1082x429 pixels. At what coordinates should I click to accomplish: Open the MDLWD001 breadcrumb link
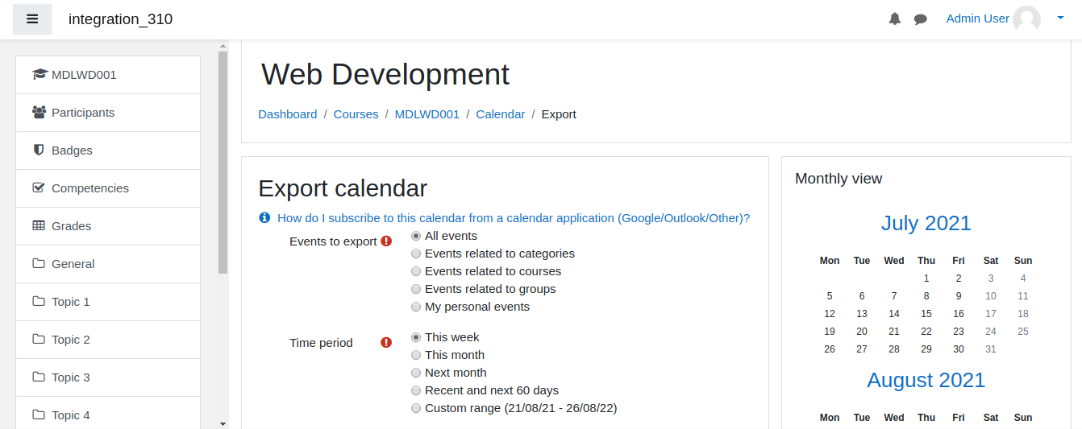tap(427, 114)
